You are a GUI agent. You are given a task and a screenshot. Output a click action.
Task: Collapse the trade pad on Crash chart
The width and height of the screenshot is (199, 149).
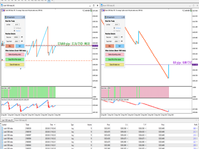[22, 17]
